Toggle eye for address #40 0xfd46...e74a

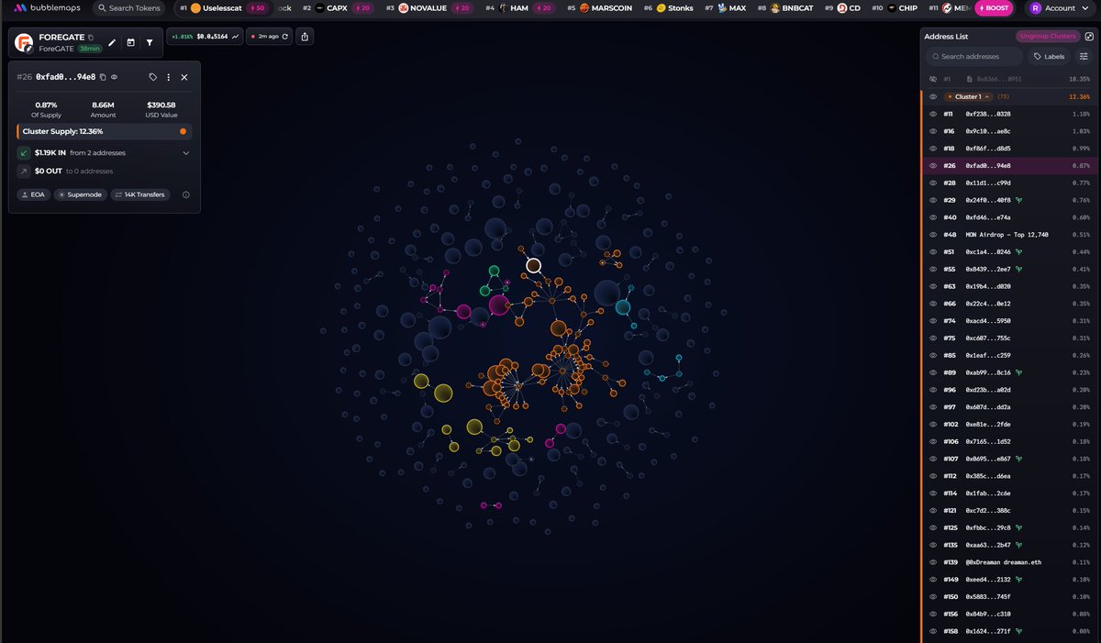pos(933,217)
